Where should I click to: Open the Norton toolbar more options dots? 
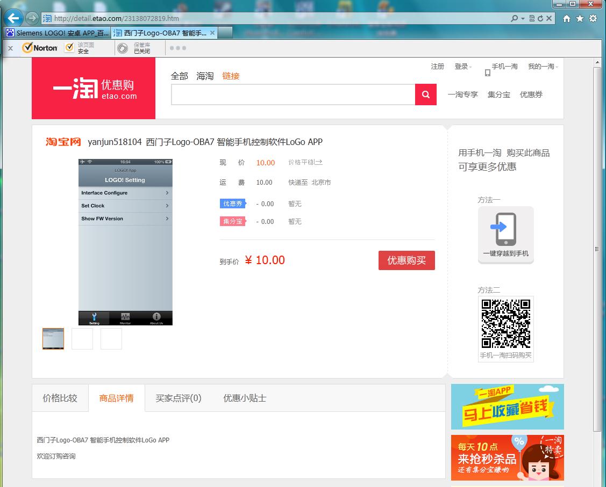(178, 48)
